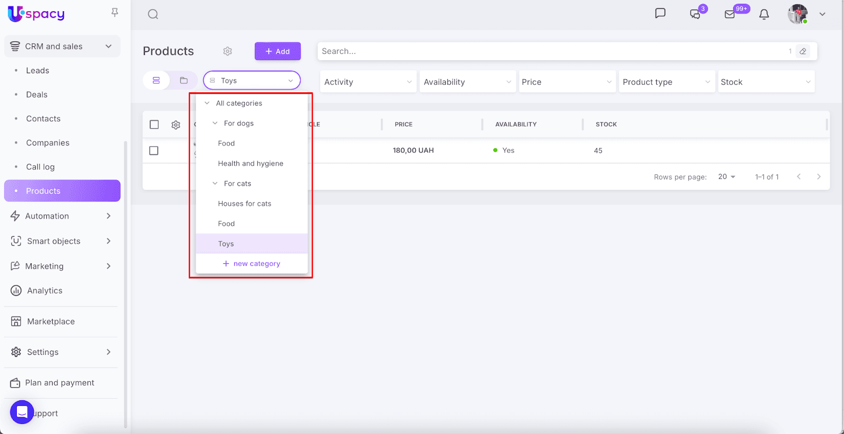Click into the Search input field
This screenshot has height=434, width=844.
[549, 51]
